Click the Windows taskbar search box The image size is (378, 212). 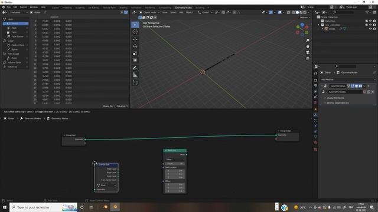pyautogui.click(x=43, y=207)
